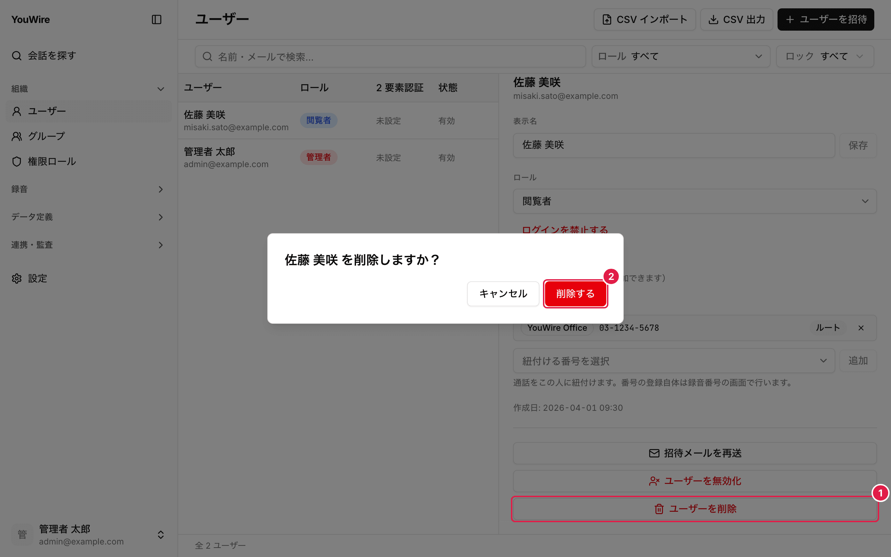Image resolution: width=891 pixels, height=557 pixels.
Task: Click キャンセル in the delete dialog
Action: point(503,293)
